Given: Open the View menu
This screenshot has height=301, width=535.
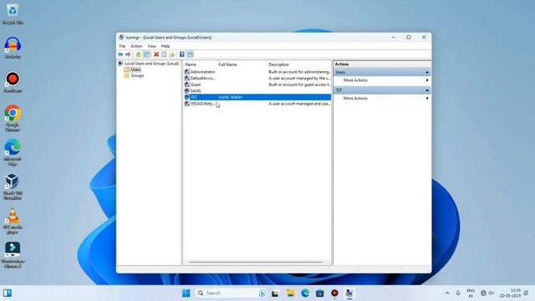Looking at the screenshot, I should click(x=152, y=46).
